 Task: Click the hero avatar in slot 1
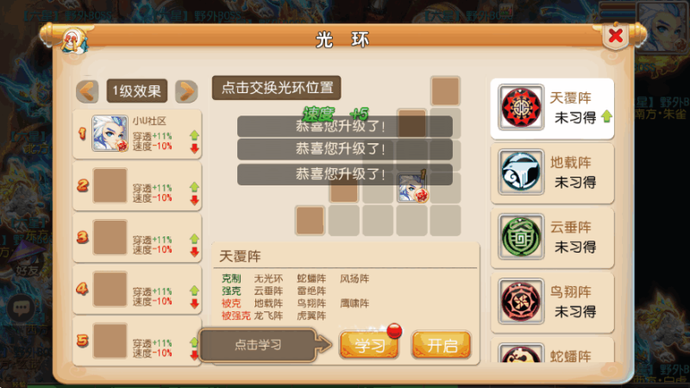pos(110,134)
